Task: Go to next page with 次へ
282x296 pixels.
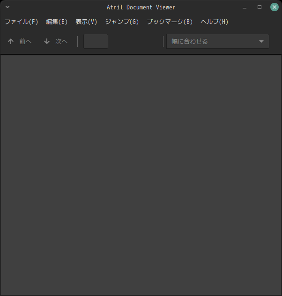Action: click(x=56, y=41)
